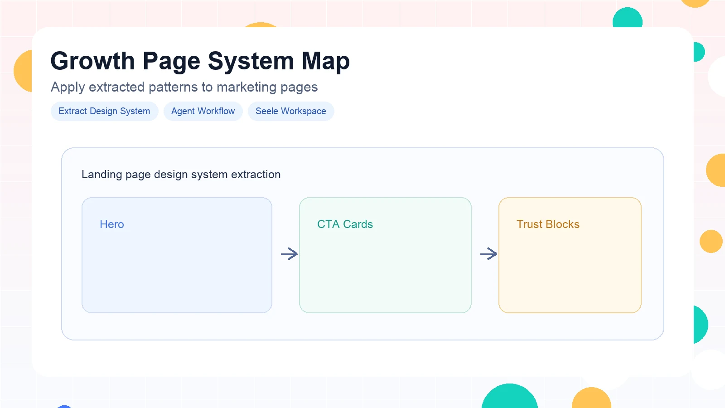Select the CTA Cards block
Screen dimensions: 725x408
pos(385,255)
